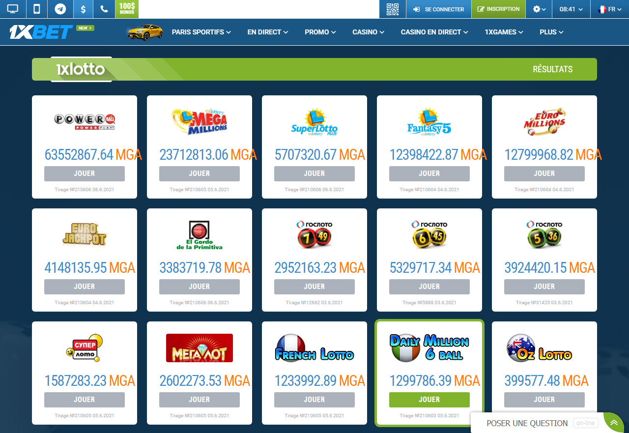Viewport: 629px width, 433px height.
Task: Open the 100$ bonus badge
Action: (x=127, y=9)
